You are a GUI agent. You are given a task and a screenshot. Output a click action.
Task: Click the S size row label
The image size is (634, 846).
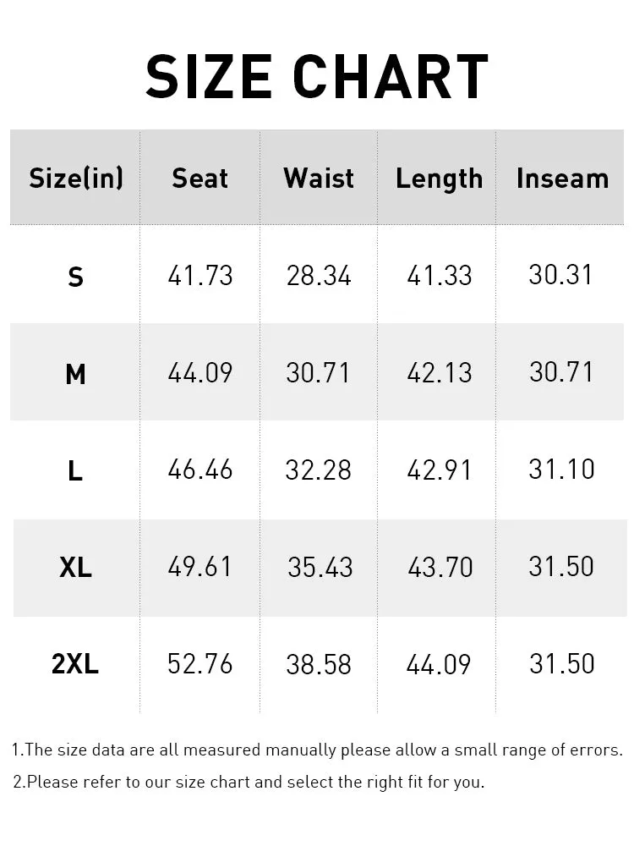75,277
